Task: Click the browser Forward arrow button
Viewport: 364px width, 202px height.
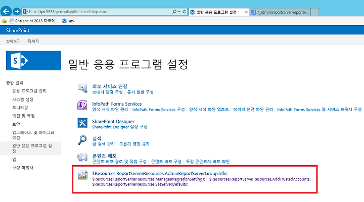Action: click(x=17, y=12)
